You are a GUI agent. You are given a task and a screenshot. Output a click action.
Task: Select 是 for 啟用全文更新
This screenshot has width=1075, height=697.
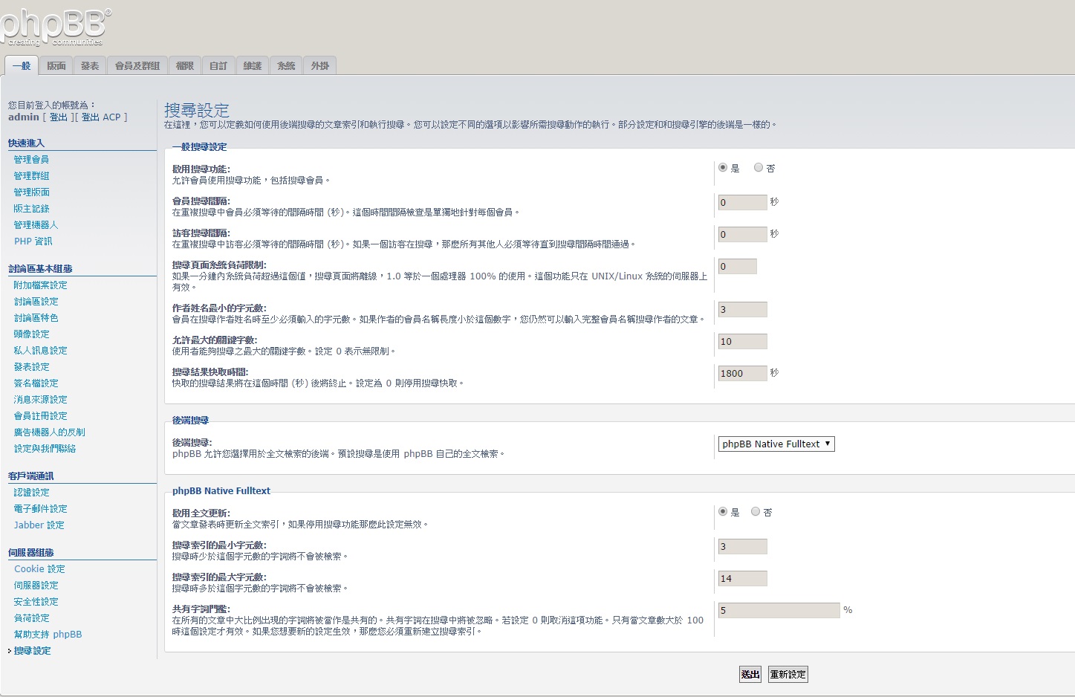723,512
